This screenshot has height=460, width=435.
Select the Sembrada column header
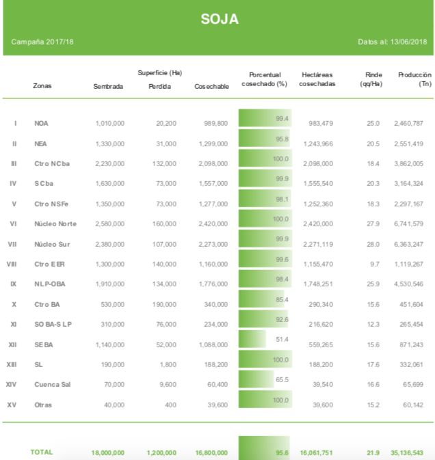pos(108,86)
